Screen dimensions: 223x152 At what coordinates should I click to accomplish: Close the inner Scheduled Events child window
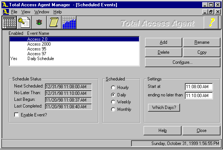click(218, 12)
